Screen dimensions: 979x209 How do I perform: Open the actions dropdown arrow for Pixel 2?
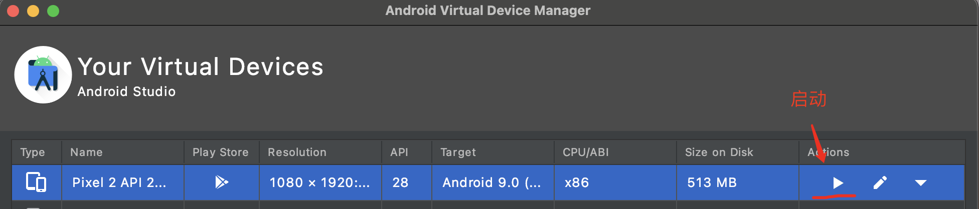920,183
